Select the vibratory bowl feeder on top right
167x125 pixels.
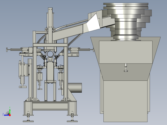pos(126,21)
